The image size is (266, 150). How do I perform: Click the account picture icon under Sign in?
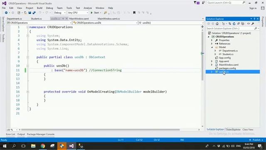coord(263,8)
